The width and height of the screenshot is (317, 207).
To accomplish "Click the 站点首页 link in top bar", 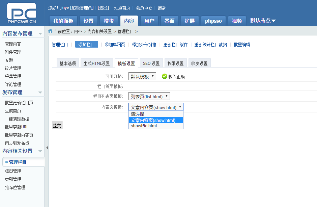I will (x=123, y=8).
